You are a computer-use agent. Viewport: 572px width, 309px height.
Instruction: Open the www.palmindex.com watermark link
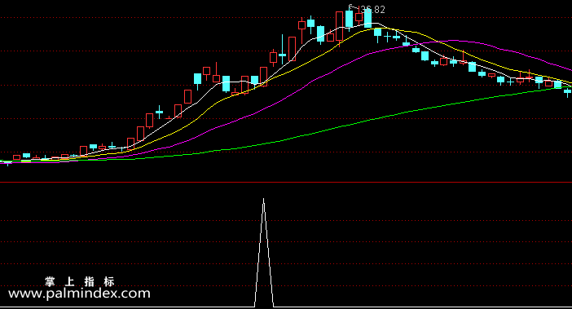pos(79,294)
